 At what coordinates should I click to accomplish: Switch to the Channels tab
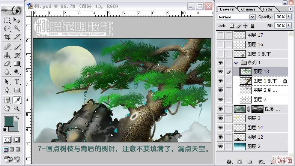click(x=248, y=9)
